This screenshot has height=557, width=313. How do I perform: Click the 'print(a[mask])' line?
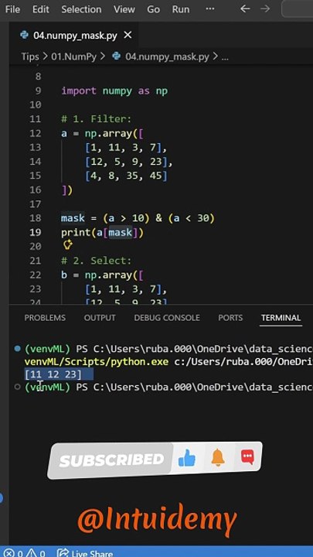coord(102,232)
